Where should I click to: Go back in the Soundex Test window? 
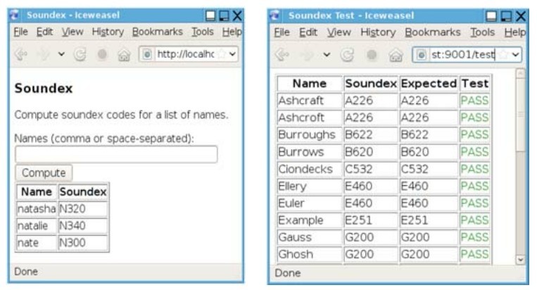pos(282,54)
